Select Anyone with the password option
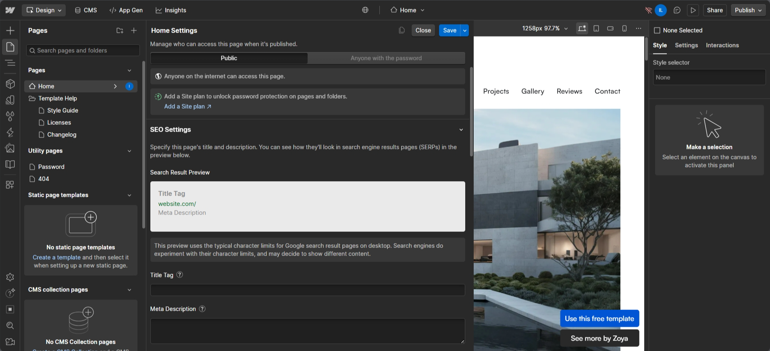The height and width of the screenshot is (351, 770). coord(386,58)
